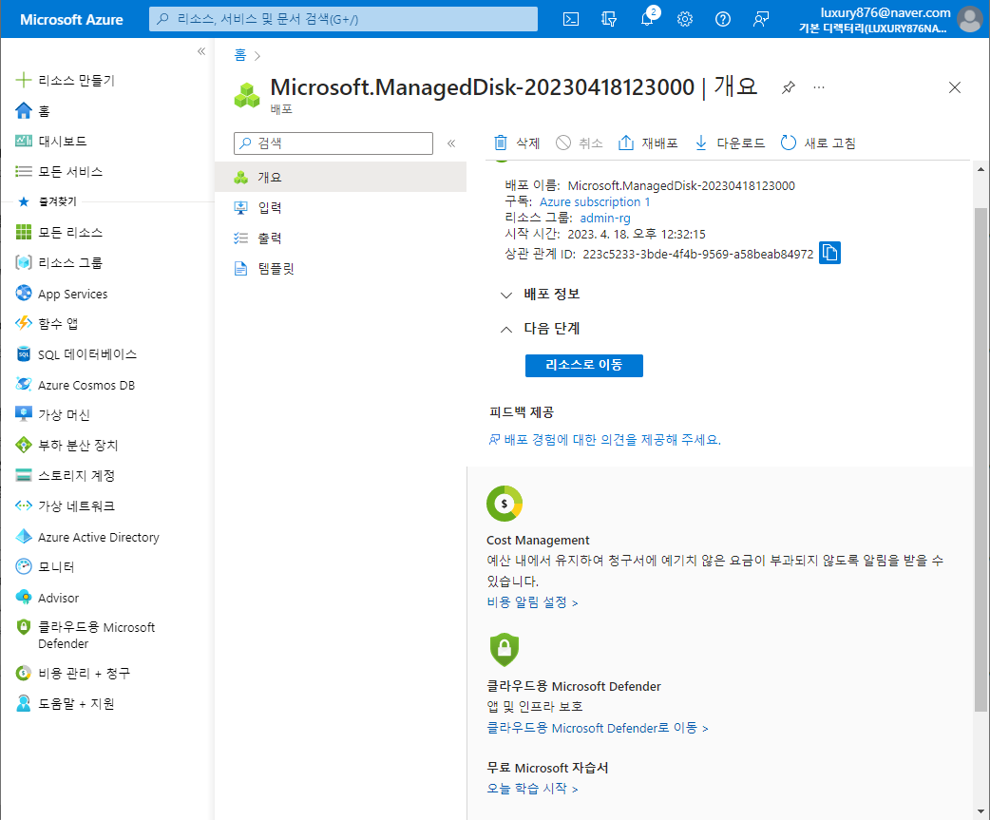Click the content pane vertical scrollbar

[980, 460]
